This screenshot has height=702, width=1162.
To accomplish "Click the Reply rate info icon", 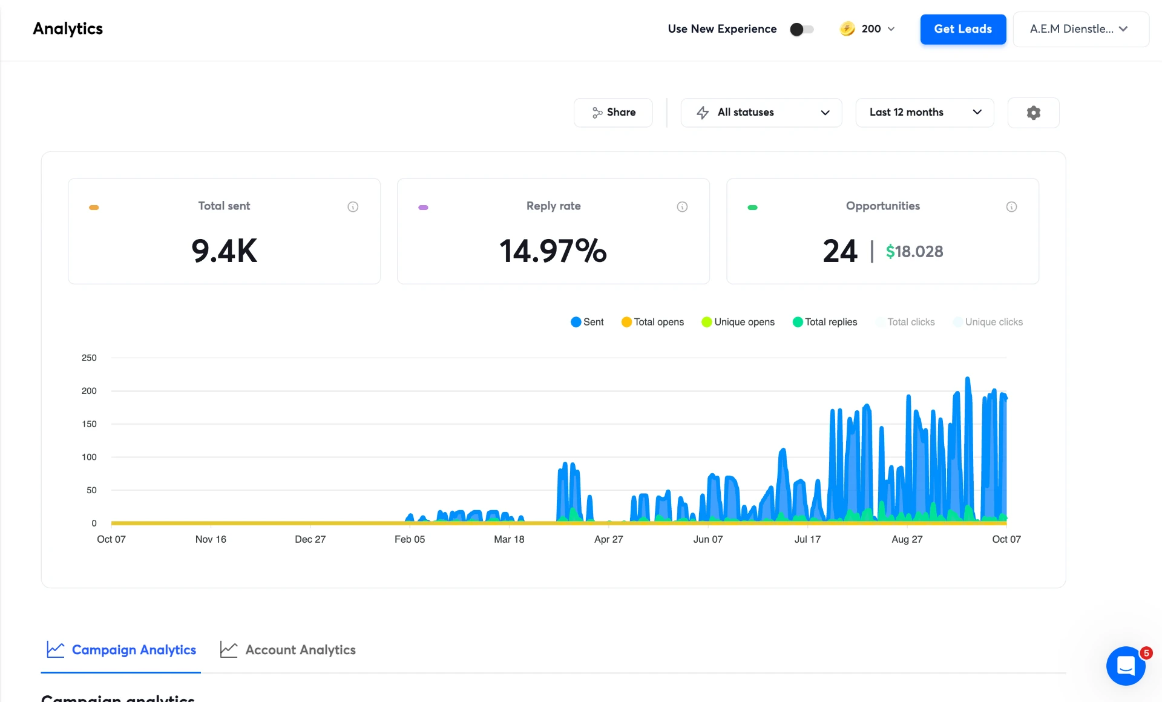I will tap(682, 207).
